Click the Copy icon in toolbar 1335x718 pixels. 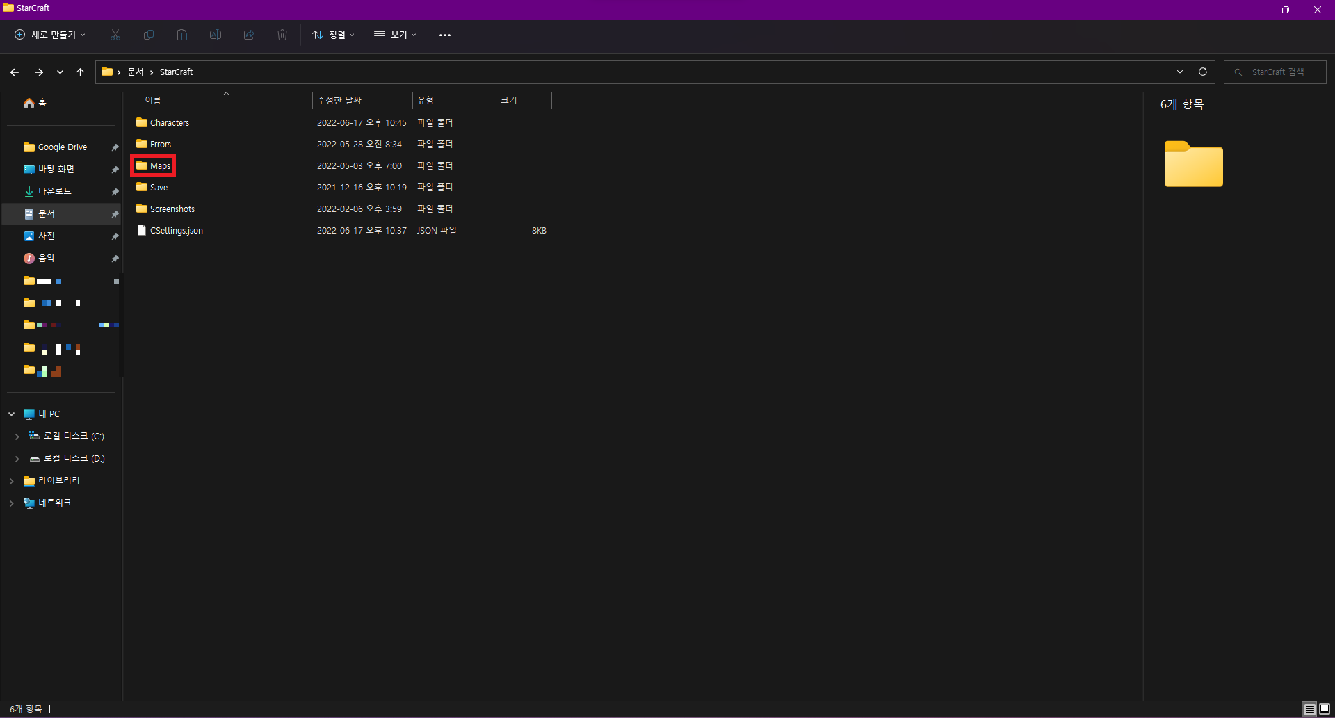coord(149,35)
